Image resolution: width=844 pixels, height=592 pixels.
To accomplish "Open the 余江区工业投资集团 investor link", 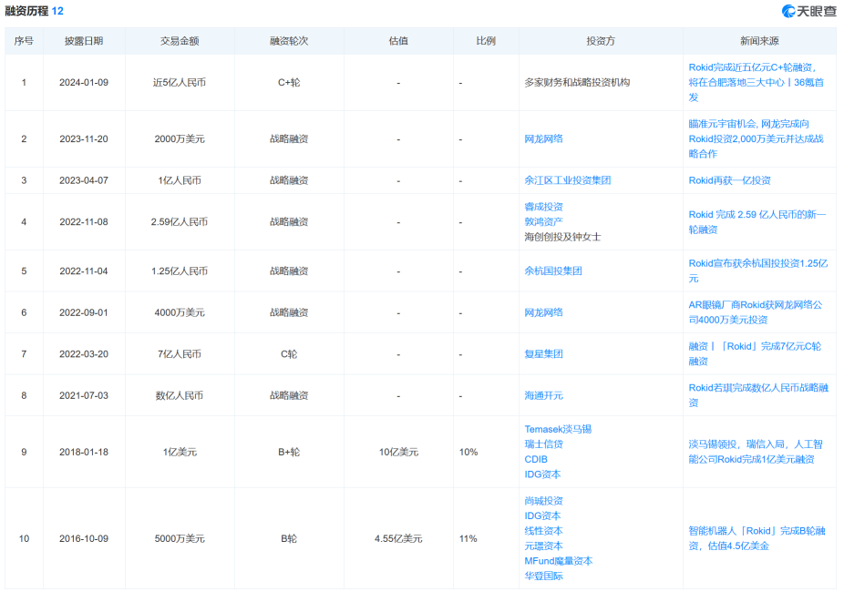I will (x=567, y=180).
